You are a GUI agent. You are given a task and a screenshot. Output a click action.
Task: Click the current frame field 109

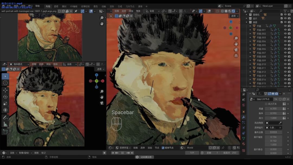point(192,153)
